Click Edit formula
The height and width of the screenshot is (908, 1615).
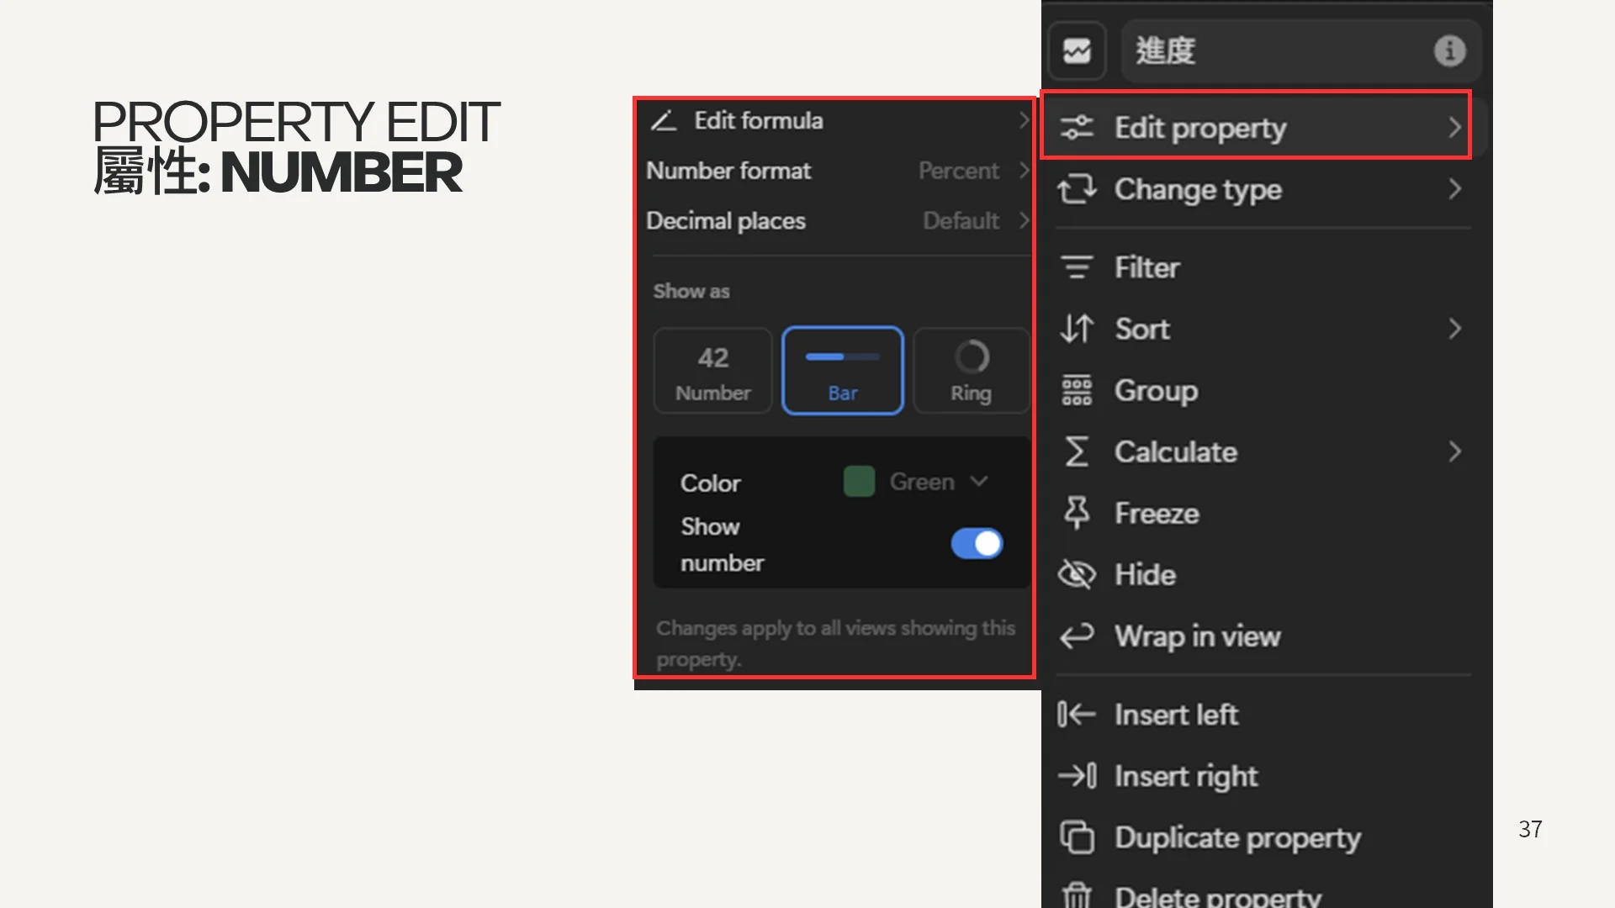click(758, 121)
